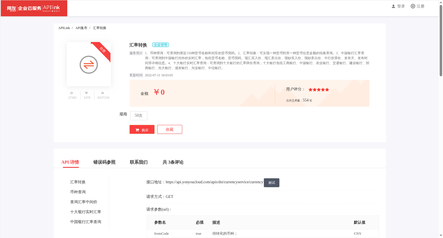Click the cloud calls count icon
The width and height of the screenshot is (443, 238).
(x=103, y=93)
